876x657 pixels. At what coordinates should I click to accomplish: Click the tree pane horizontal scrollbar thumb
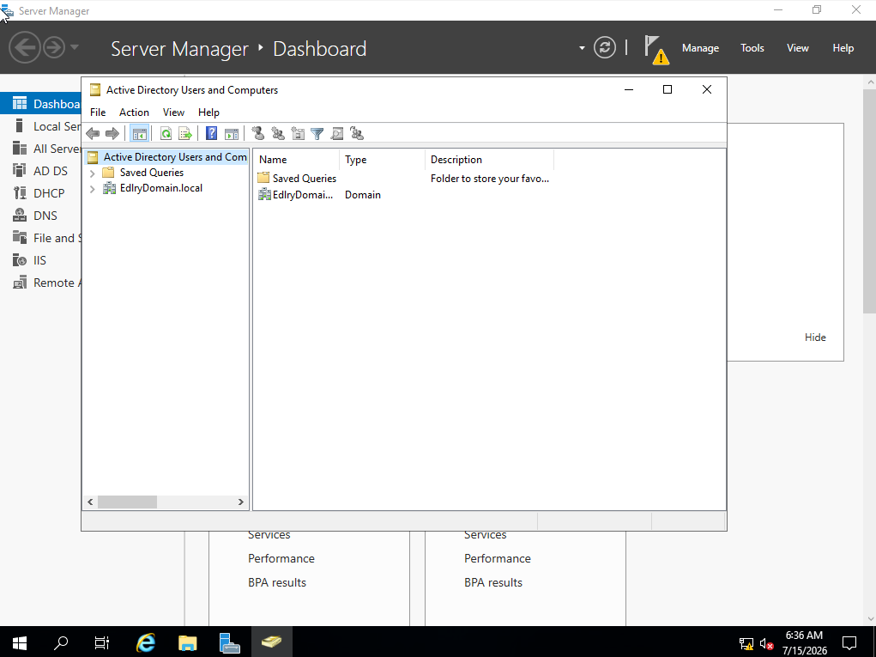127,502
